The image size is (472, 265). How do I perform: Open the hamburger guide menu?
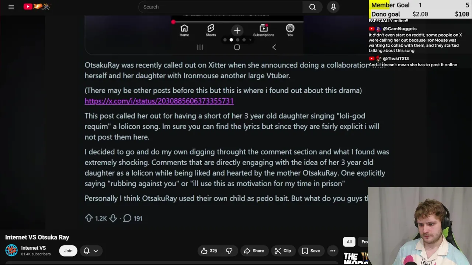(11, 7)
